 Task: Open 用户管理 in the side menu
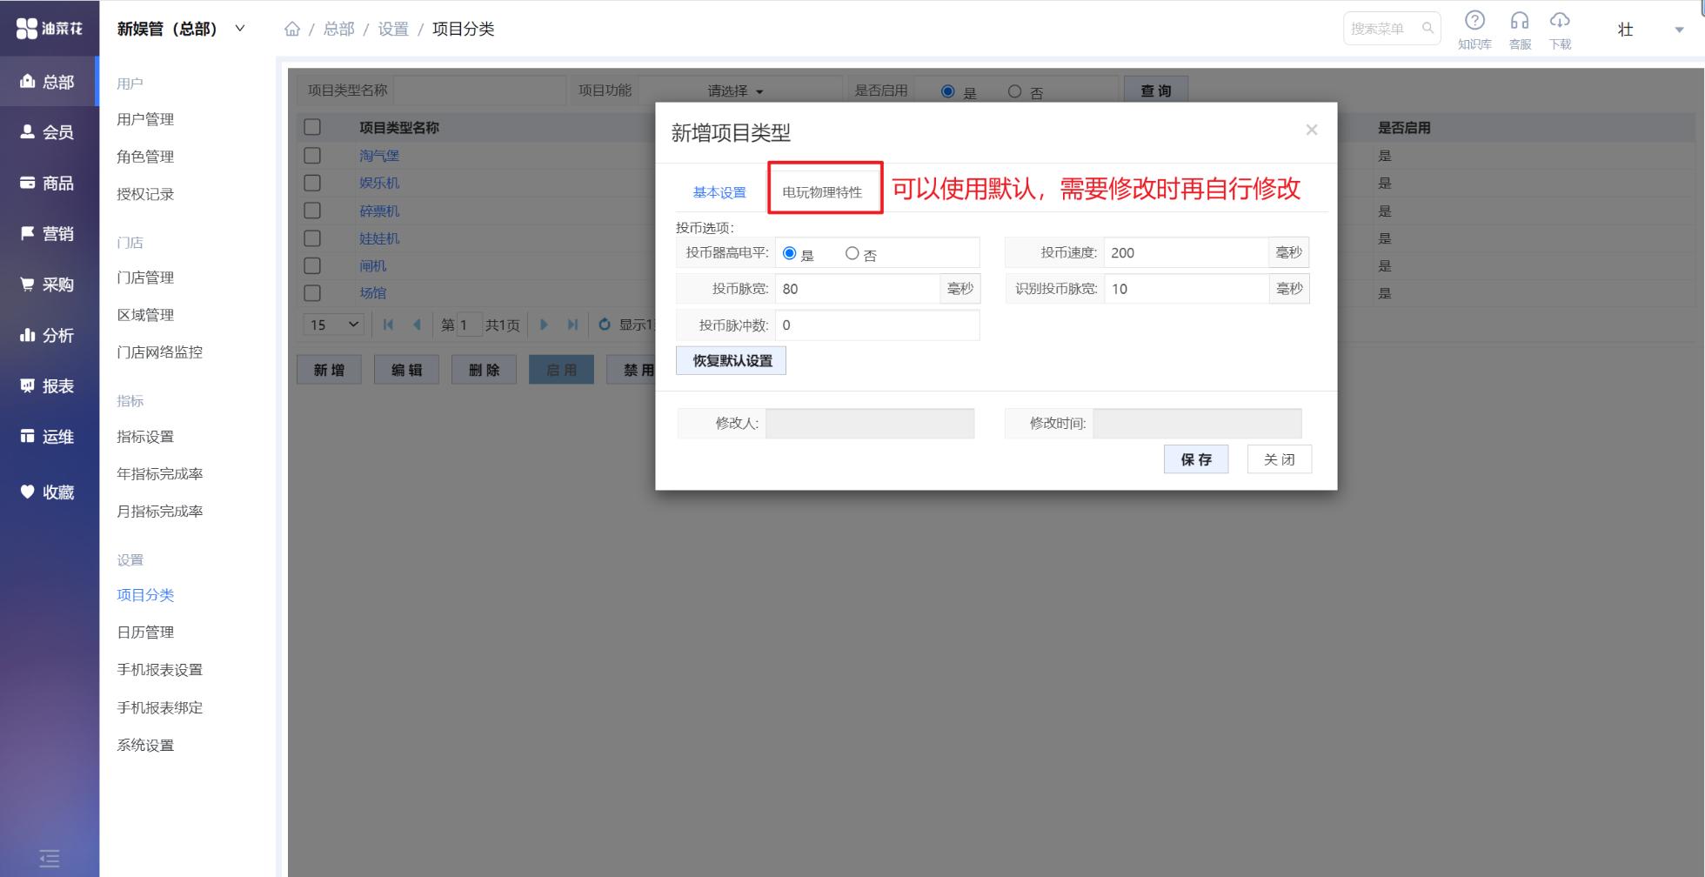(145, 119)
